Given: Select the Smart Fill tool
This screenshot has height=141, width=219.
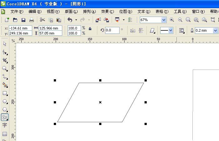Looking at the screenshot, I should (5, 85).
